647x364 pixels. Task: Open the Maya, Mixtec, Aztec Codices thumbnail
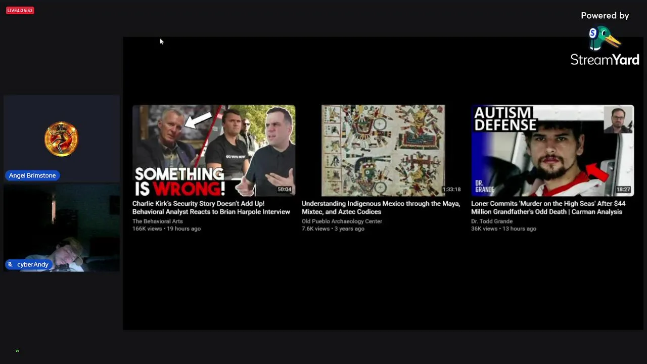(x=383, y=151)
